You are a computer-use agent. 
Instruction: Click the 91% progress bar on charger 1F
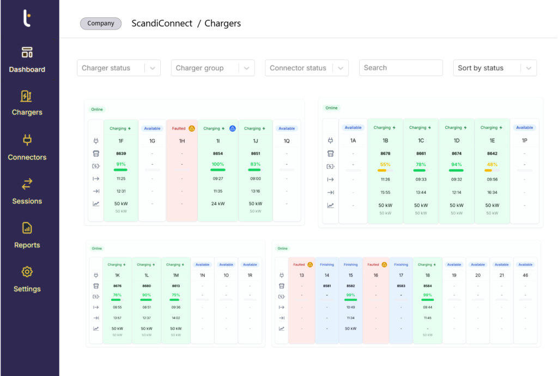tap(120, 170)
